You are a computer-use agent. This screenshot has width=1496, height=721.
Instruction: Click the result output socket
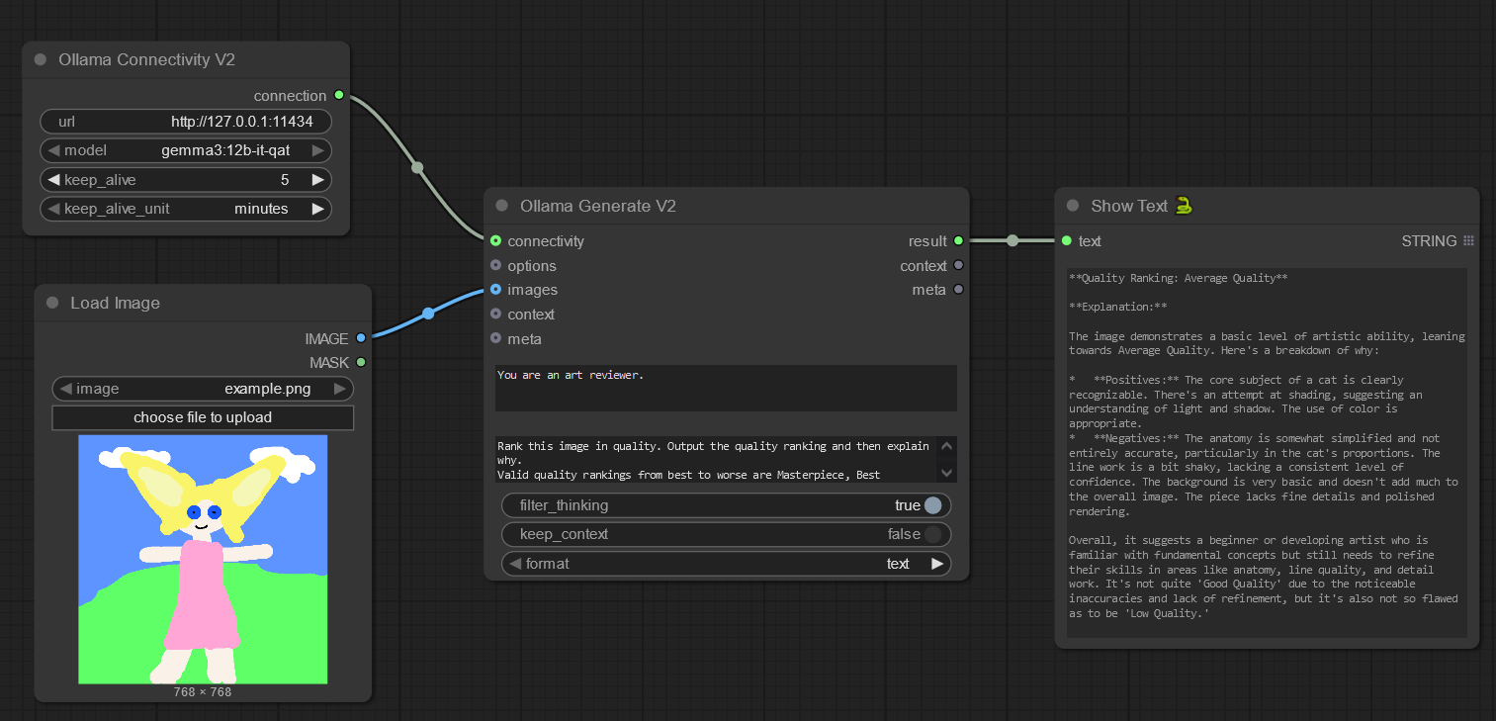click(x=958, y=240)
